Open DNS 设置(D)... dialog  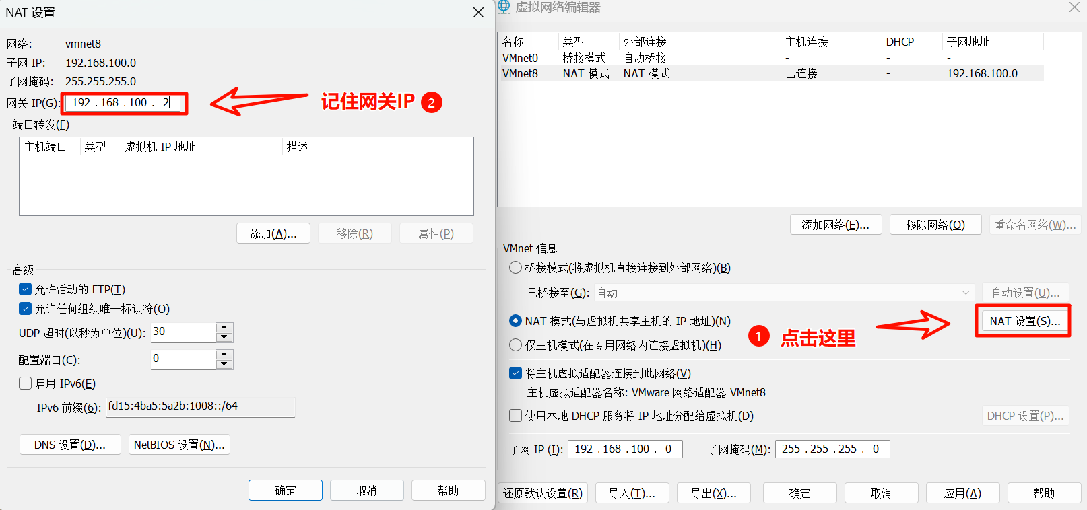pyautogui.click(x=70, y=445)
